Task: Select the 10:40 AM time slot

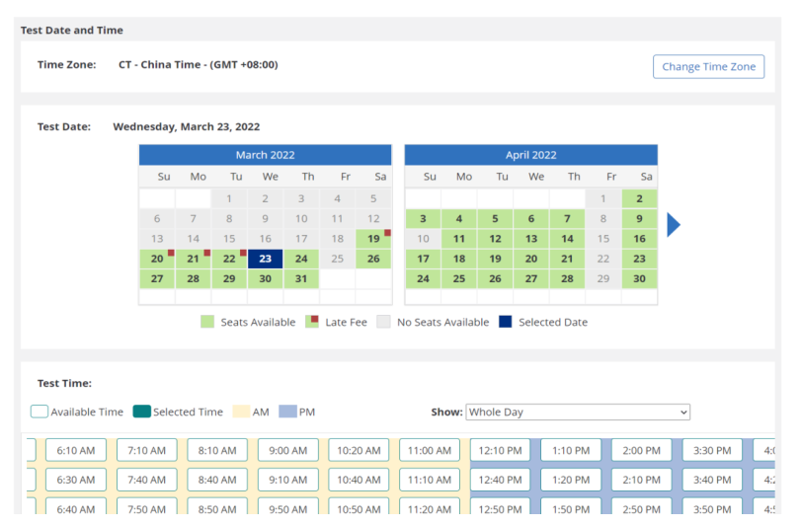Action: tap(359, 480)
